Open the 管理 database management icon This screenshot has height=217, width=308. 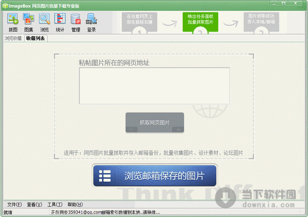76,22
